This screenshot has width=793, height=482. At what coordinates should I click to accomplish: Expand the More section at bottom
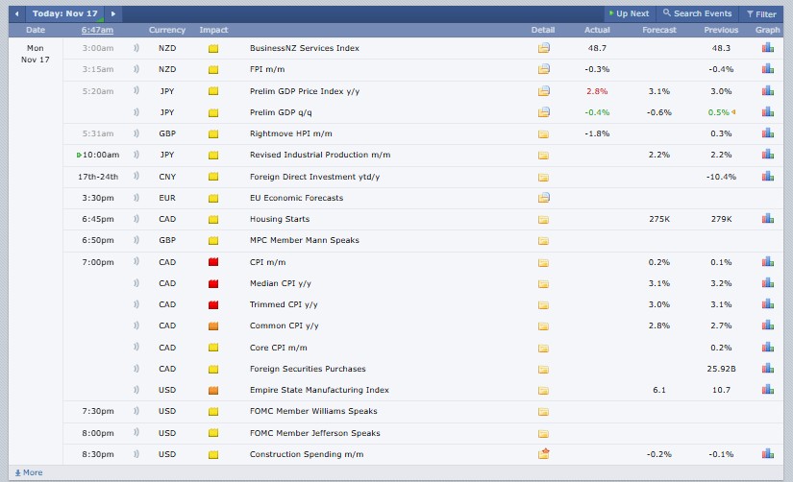pyautogui.click(x=27, y=472)
